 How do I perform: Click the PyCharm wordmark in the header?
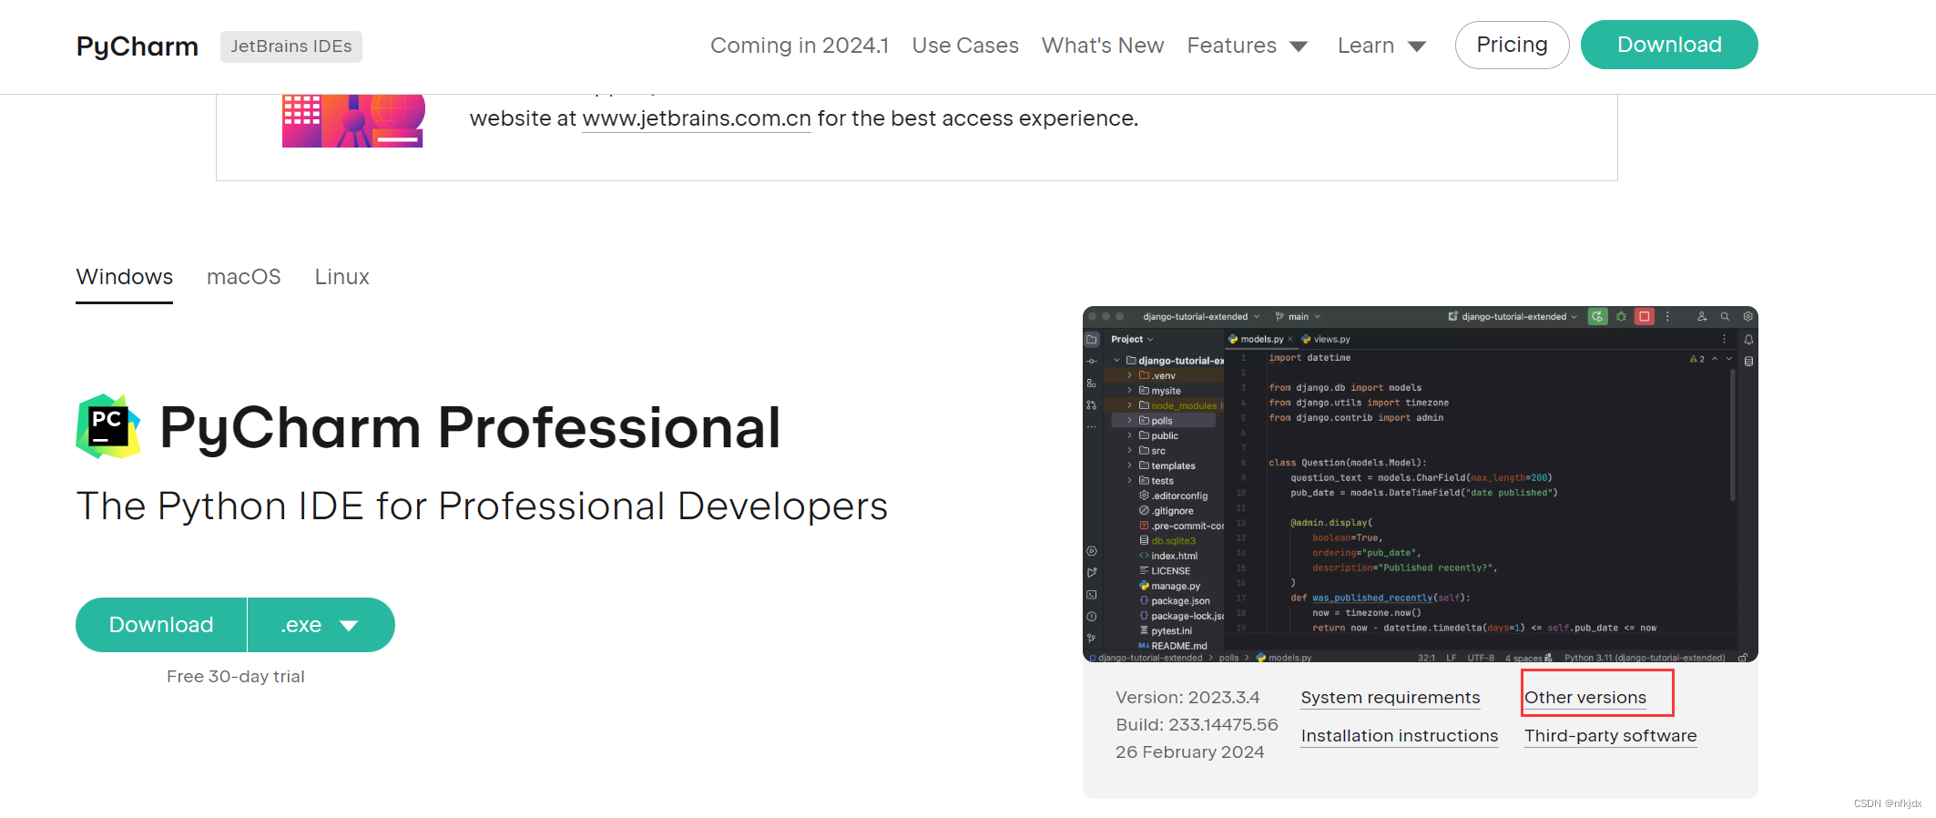pos(138,46)
